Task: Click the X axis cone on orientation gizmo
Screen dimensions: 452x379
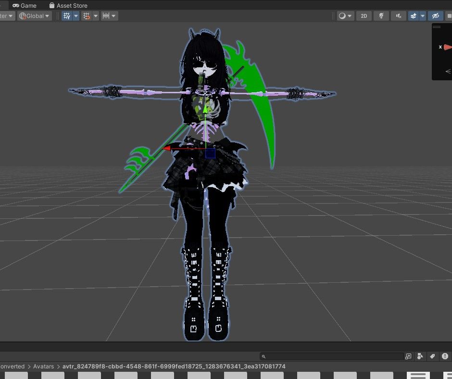Action: 447,47
